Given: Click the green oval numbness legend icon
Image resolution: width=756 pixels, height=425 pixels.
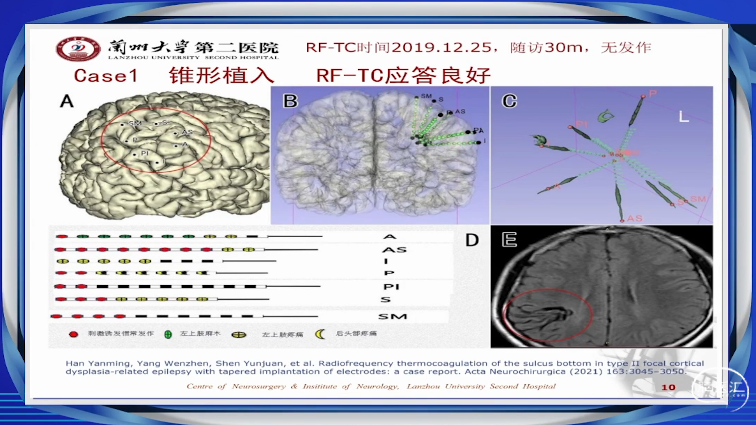Looking at the screenshot, I should coord(168,334).
